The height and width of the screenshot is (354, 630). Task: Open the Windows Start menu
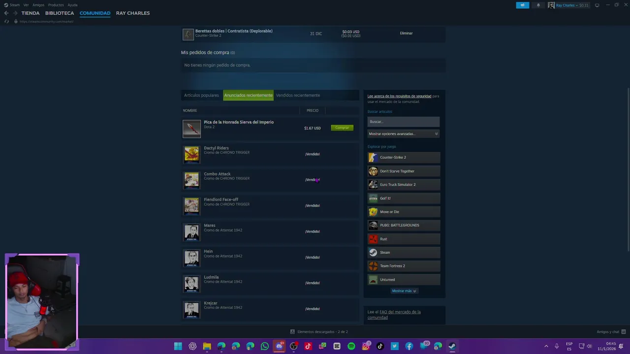coord(178,346)
